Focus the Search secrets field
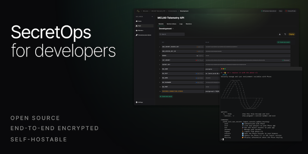The width and height of the screenshot is (308, 154). [x=172, y=34]
